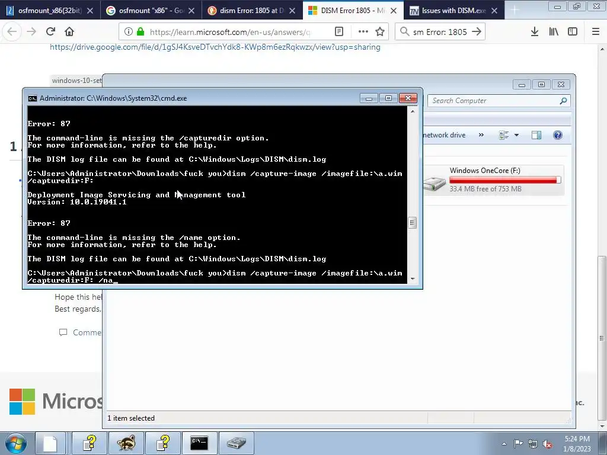Viewport: 607px width, 455px height.
Task: Open the Google Drive sharing link
Action: pos(215,47)
